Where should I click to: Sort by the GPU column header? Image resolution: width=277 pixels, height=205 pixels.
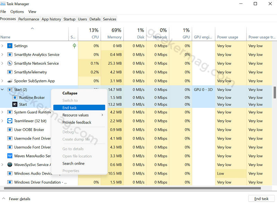(x=180, y=34)
